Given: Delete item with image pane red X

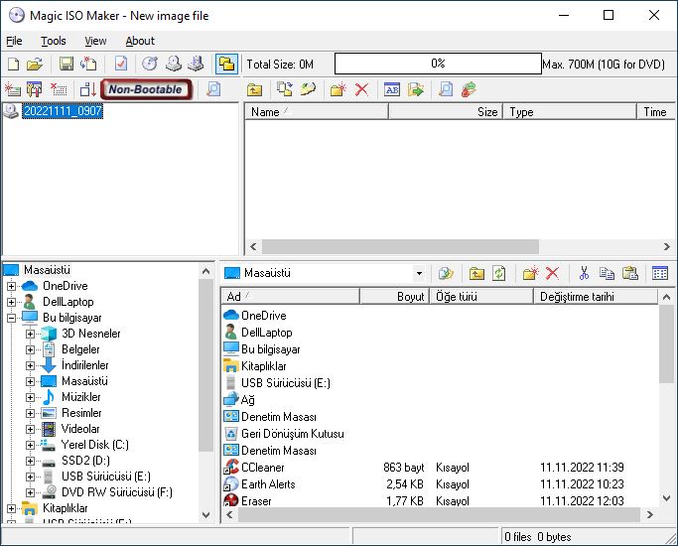Looking at the screenshot, I should click(361, 89).
